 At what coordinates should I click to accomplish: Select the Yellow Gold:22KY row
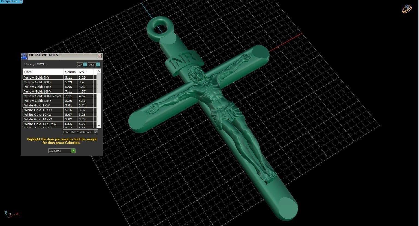[59, 101]
